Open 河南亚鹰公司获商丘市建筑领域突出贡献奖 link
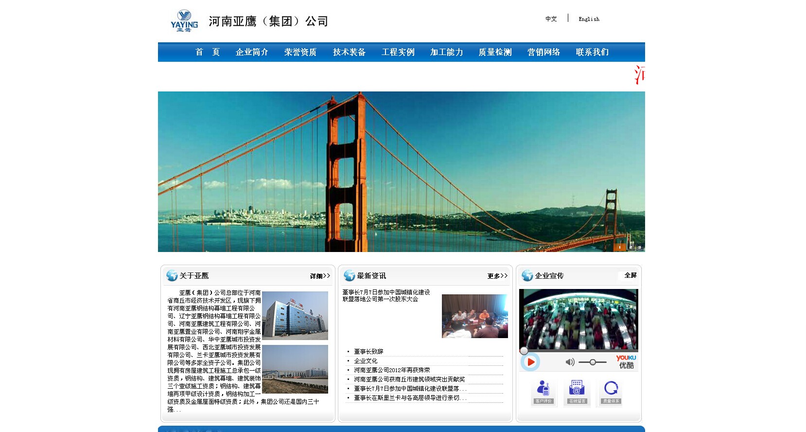 [409, 379]
